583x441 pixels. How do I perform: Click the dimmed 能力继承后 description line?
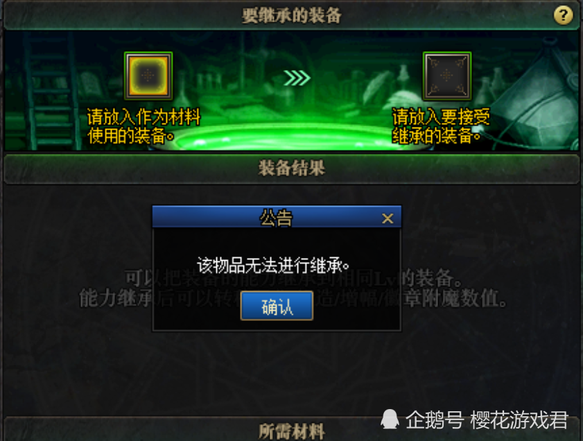coord(293,298)
